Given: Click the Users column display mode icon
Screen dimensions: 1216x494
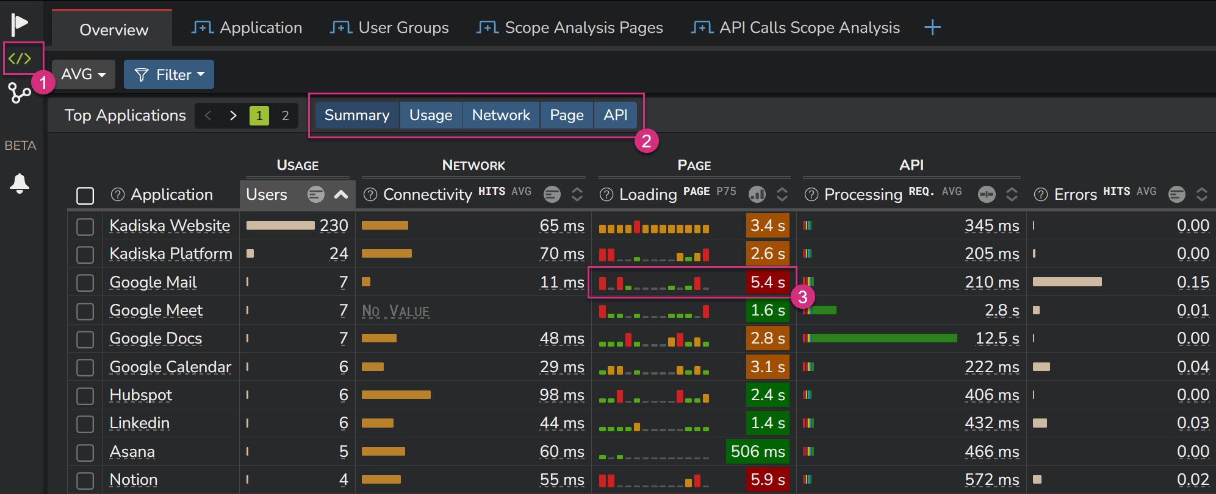Looking at the screenshot, I should 316,194.
